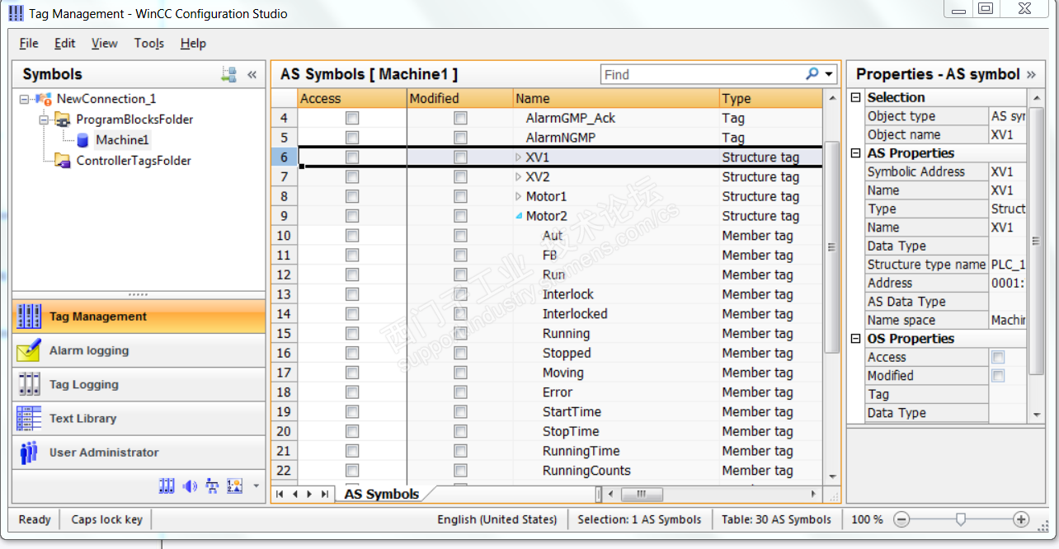Click the table horizontal scrollbar thumb

tap(643, 495)
